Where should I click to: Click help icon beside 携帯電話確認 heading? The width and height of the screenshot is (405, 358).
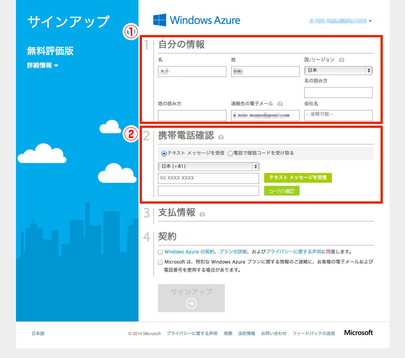point(221,137)
